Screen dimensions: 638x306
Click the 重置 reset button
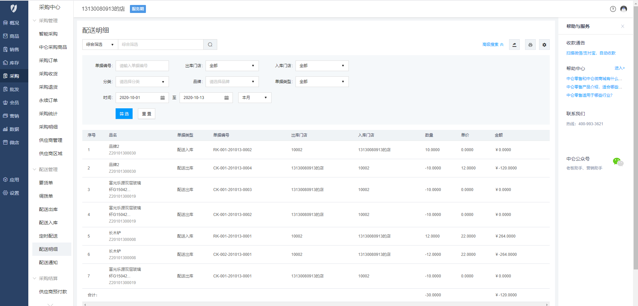[x=146, y=114]
